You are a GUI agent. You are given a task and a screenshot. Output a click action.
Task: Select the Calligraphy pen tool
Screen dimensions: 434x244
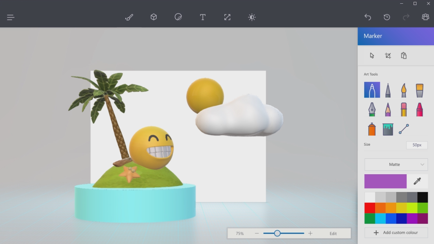(388, 90)
